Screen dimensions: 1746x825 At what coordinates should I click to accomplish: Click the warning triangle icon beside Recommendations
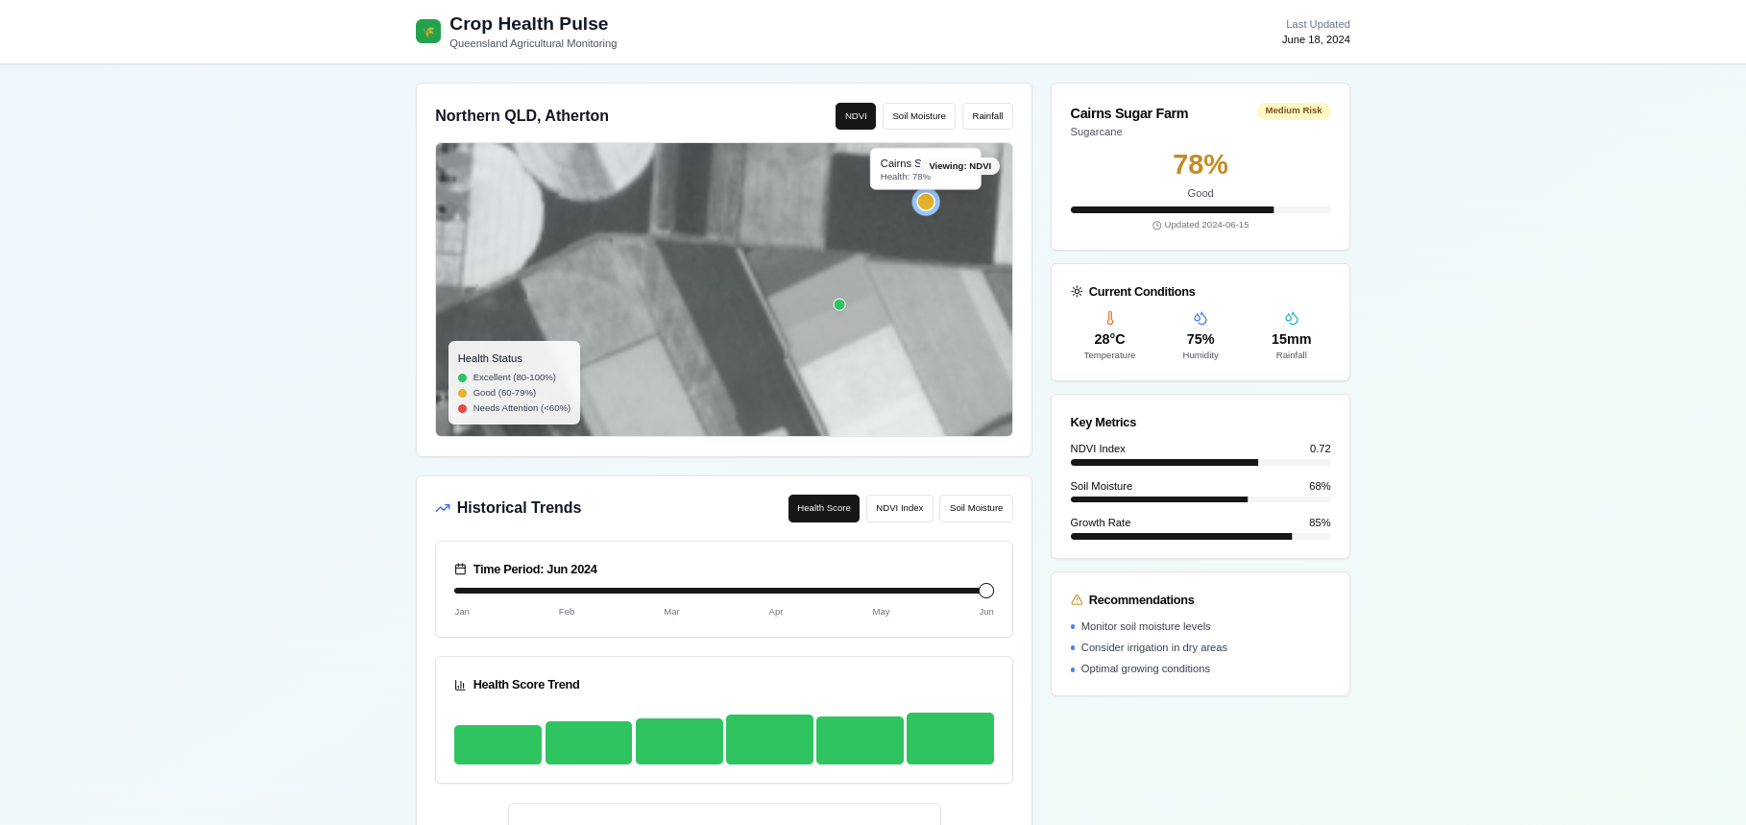click(x=1077, y=600)
